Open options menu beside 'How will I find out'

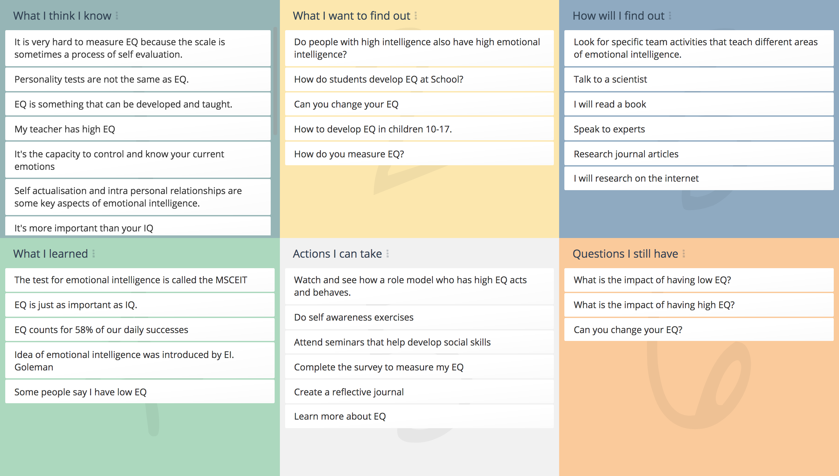click(670, 16)
